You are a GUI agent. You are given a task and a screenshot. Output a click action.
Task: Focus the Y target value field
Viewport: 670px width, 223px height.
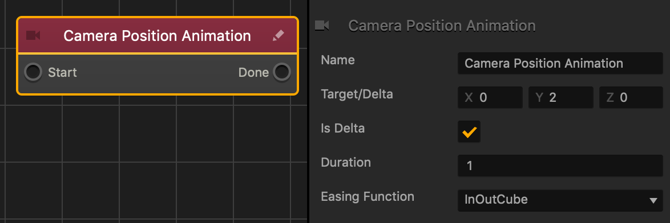[560, 97]
